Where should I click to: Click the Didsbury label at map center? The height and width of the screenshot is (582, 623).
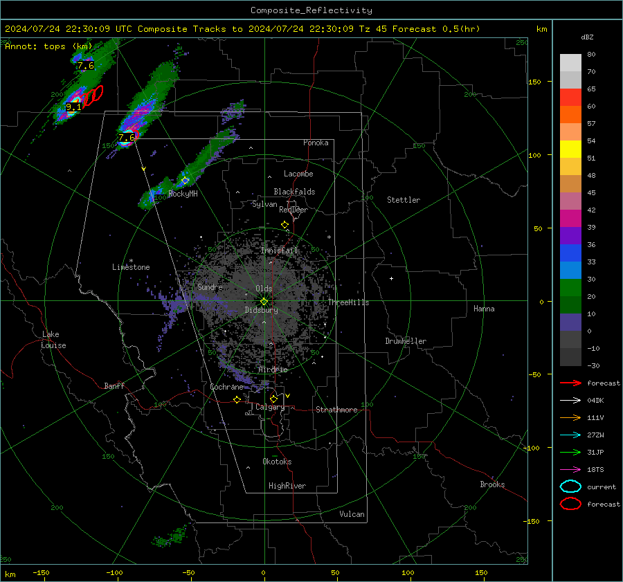coord(261,310)
